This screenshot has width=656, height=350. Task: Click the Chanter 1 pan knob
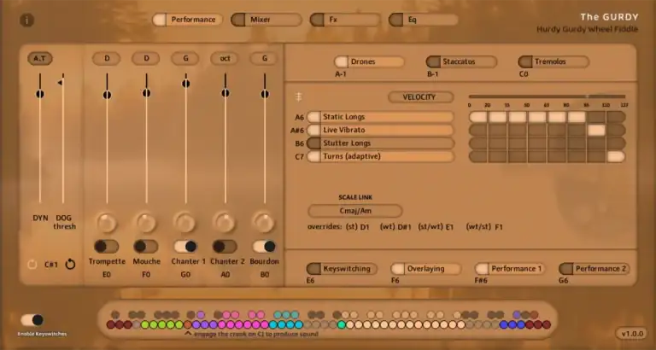tap(185, 223)
